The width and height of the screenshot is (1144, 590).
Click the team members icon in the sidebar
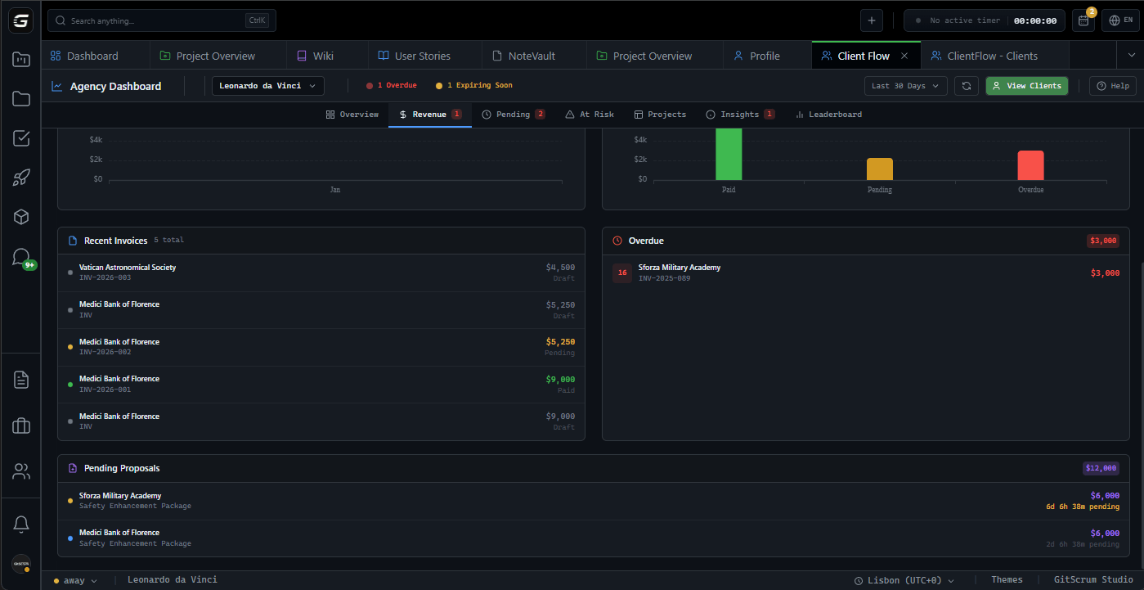20,471
